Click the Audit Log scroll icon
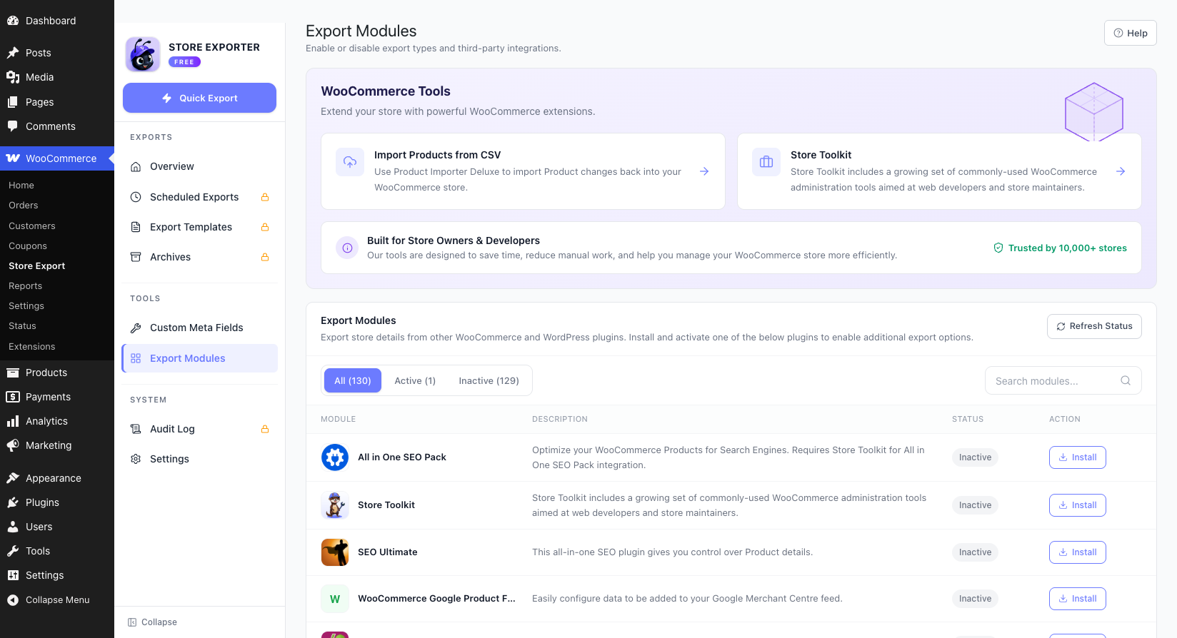The height and width of the screenshot is (638, 1177). click(136, 429)
